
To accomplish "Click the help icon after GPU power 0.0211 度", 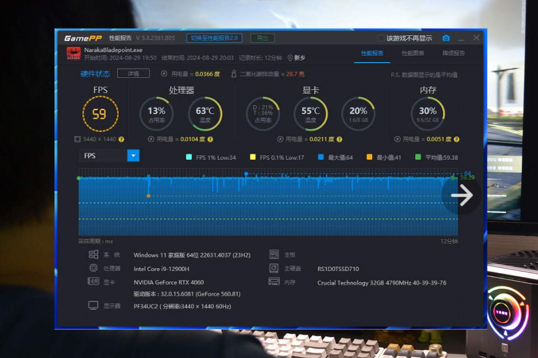I will pyautogui.click(x=340, y=139).
